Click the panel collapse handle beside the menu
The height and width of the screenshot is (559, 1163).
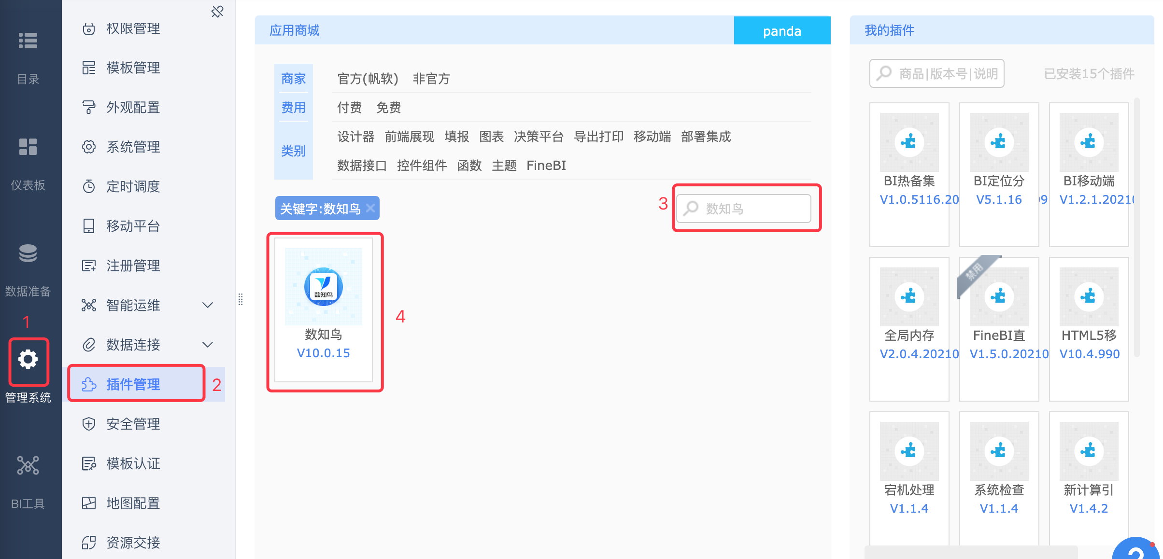(x=240, y=299)
